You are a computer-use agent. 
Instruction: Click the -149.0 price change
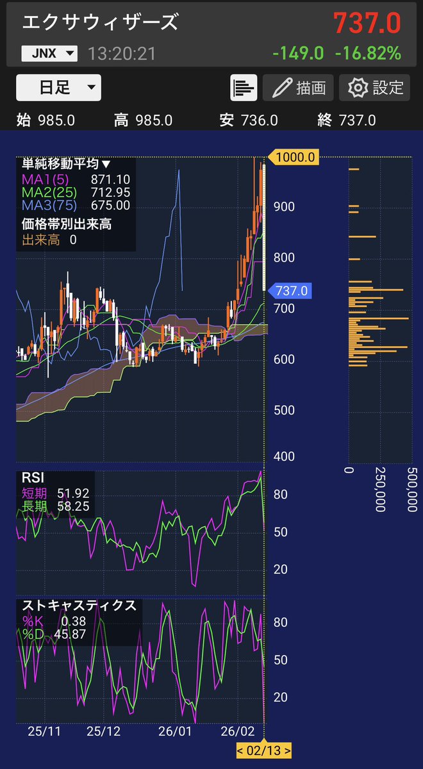(x=298, y=54)
